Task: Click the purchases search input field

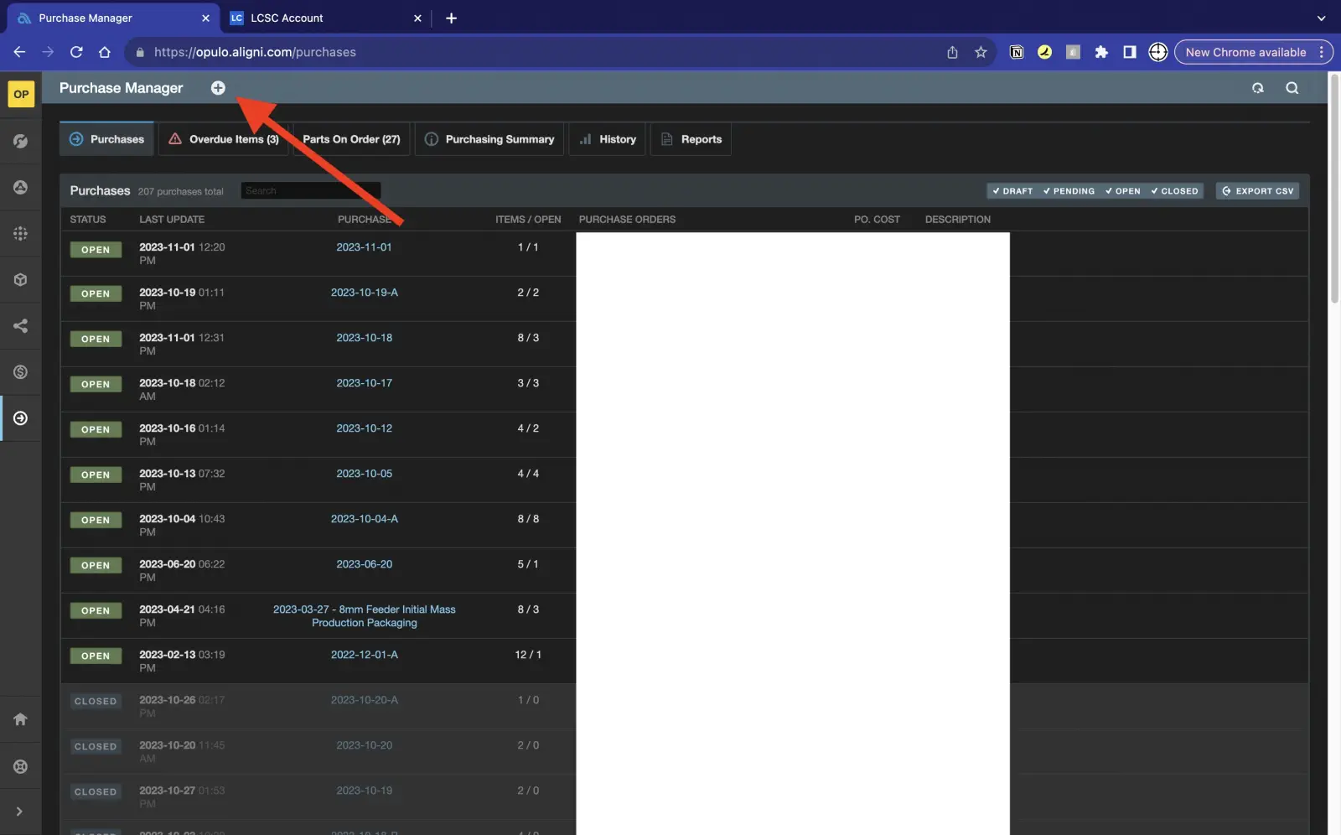Action: pyautogui.click(x=310, y=191)
